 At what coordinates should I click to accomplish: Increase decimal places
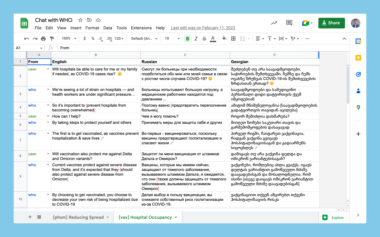(x=109, y=39)
